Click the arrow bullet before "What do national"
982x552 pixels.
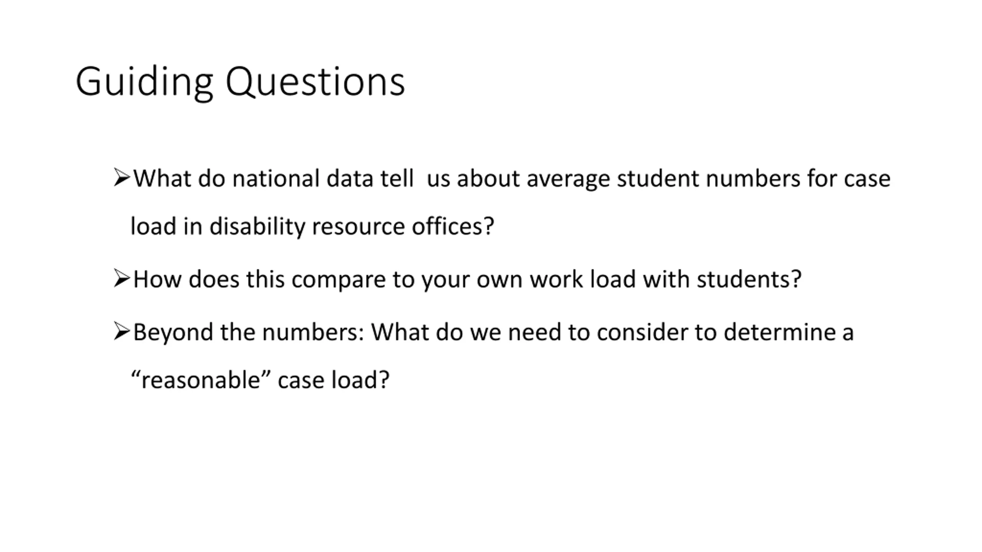[x=122, y=178]
